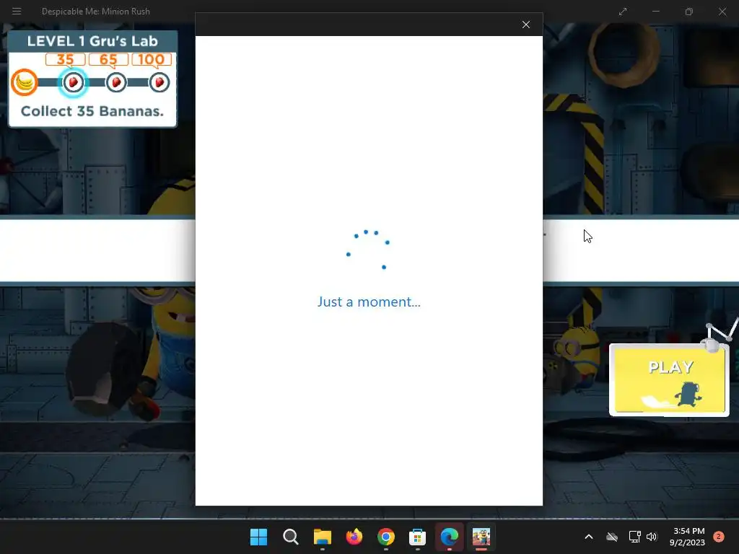Open taskbar Search magnifier
Screen dimensions: 739x554
click(290, 537)
